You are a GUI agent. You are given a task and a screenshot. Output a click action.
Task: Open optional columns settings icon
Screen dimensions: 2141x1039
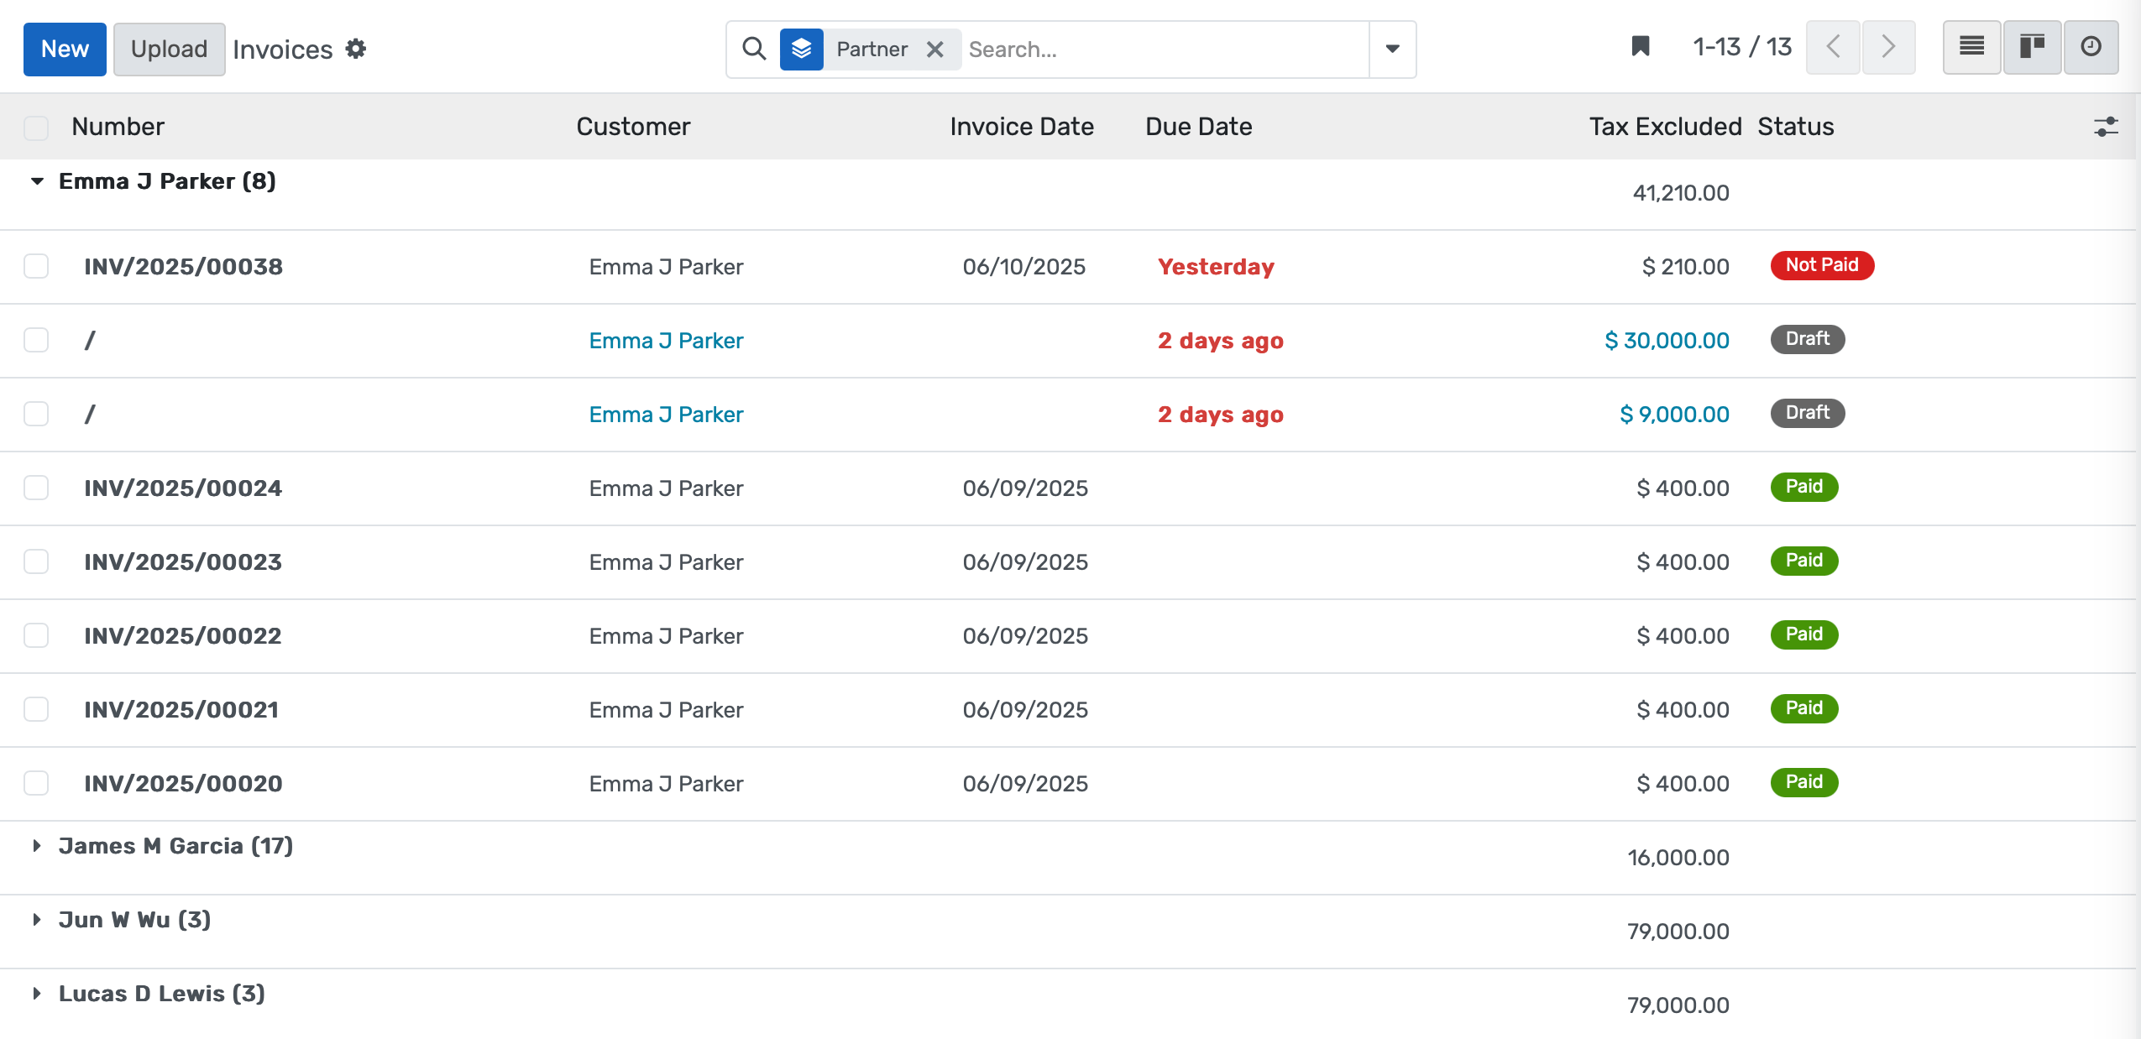tap(2106, 127)
